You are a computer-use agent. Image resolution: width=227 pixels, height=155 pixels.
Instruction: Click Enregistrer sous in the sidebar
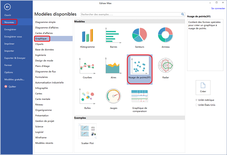[x=13, y=37]
